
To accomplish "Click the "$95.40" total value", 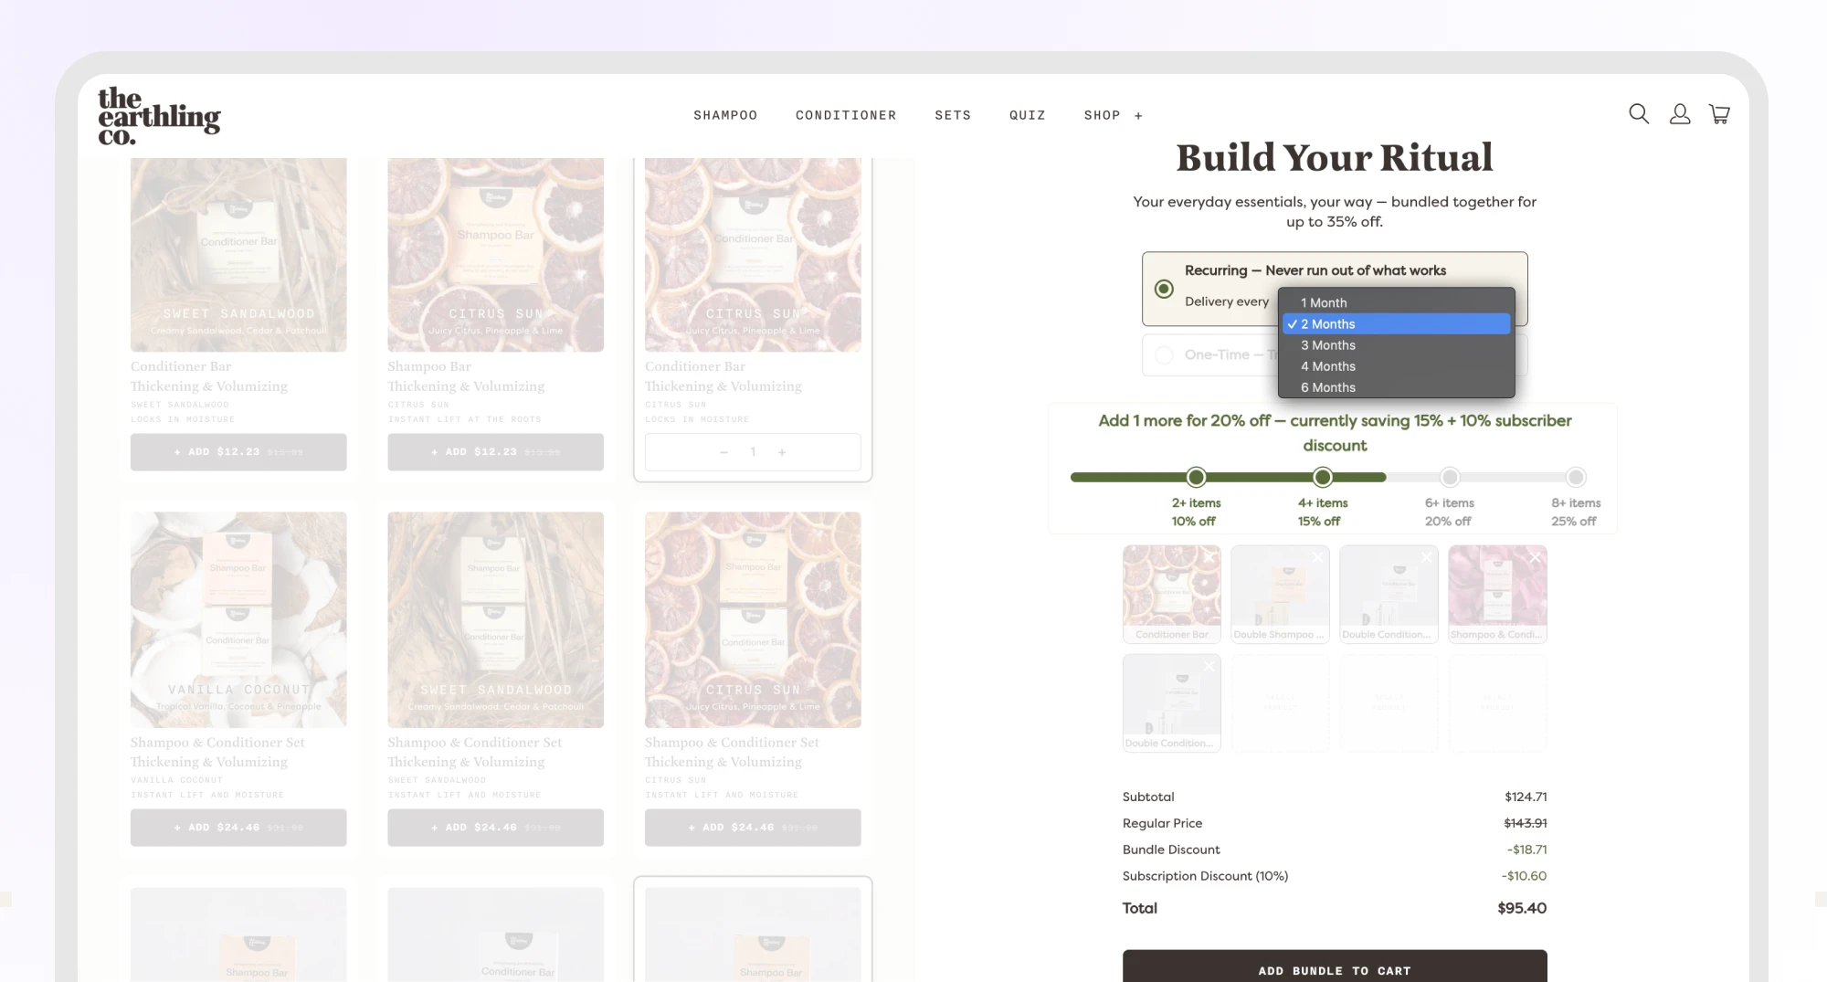I will [1522, 908].
